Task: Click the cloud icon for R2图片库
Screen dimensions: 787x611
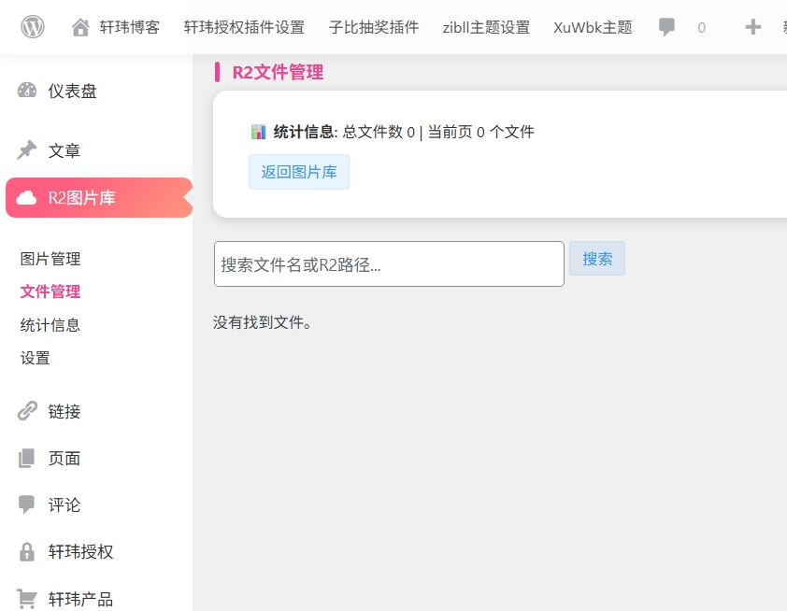Action: (27, 198)
